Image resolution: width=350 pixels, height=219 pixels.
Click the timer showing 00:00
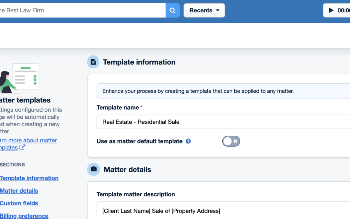point(344,10)
